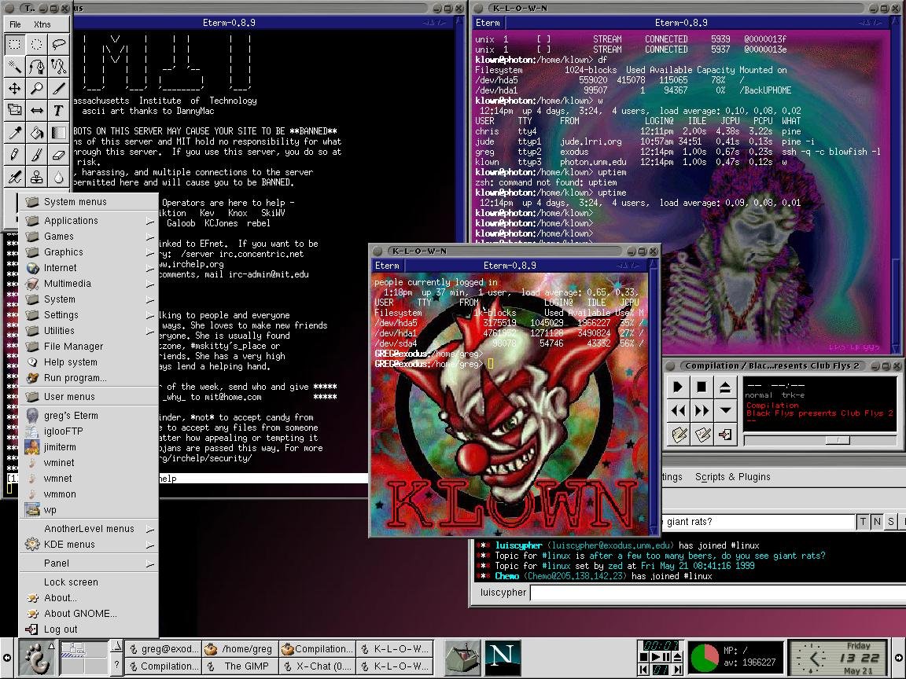Launch Netscape from the panel N icon

[x=502, y=656]
